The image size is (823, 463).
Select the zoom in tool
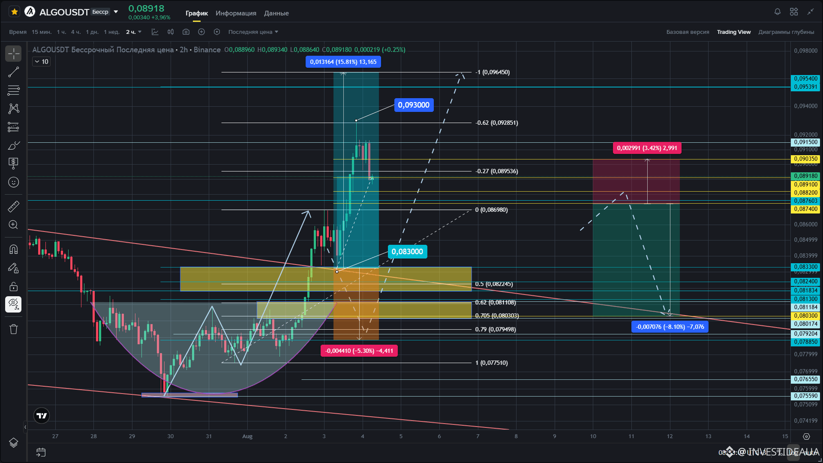(x=14, y=225)
